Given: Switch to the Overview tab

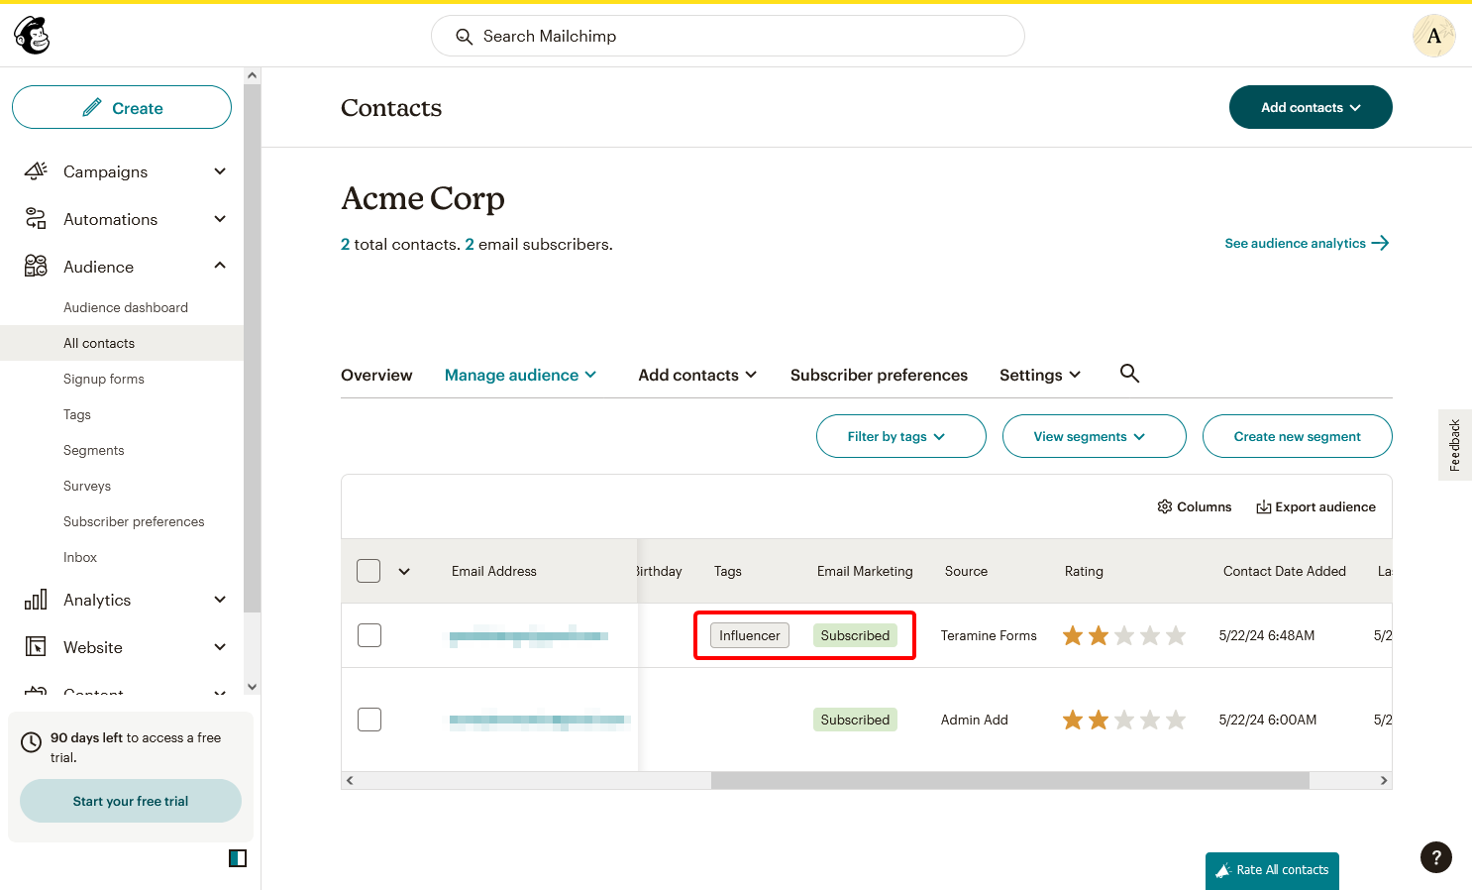Looking at the screenshot, I should pos(376,375).
